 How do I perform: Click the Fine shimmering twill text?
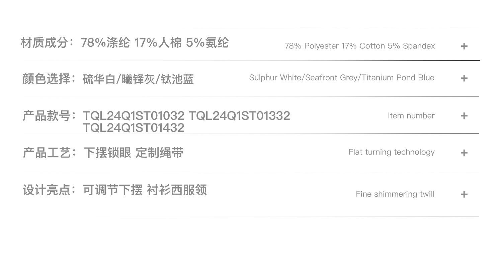point(395,194)
